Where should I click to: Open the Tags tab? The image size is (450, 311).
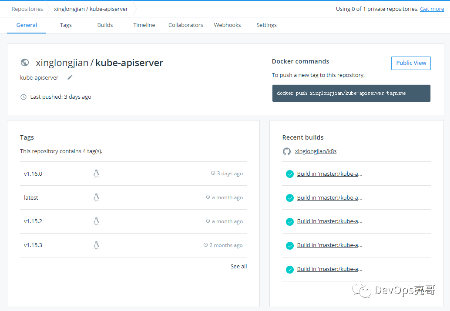click(x=66, y=25)
